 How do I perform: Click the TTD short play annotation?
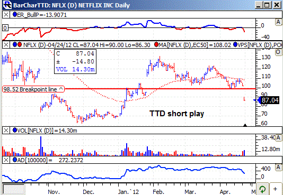pos(176,114)
